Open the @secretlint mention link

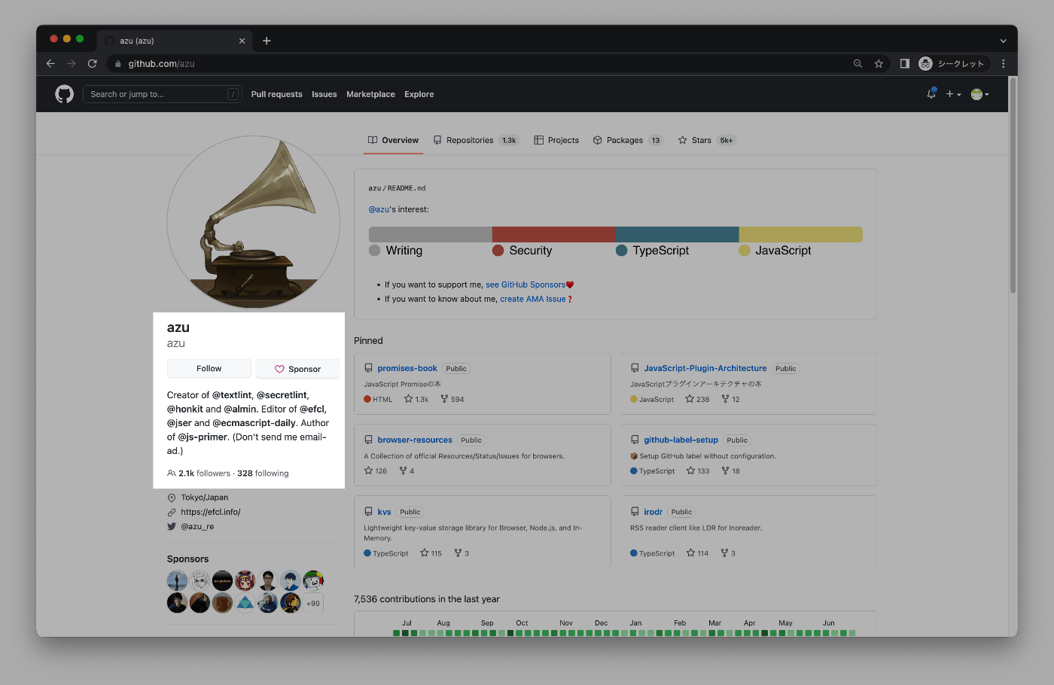[282, 395]
